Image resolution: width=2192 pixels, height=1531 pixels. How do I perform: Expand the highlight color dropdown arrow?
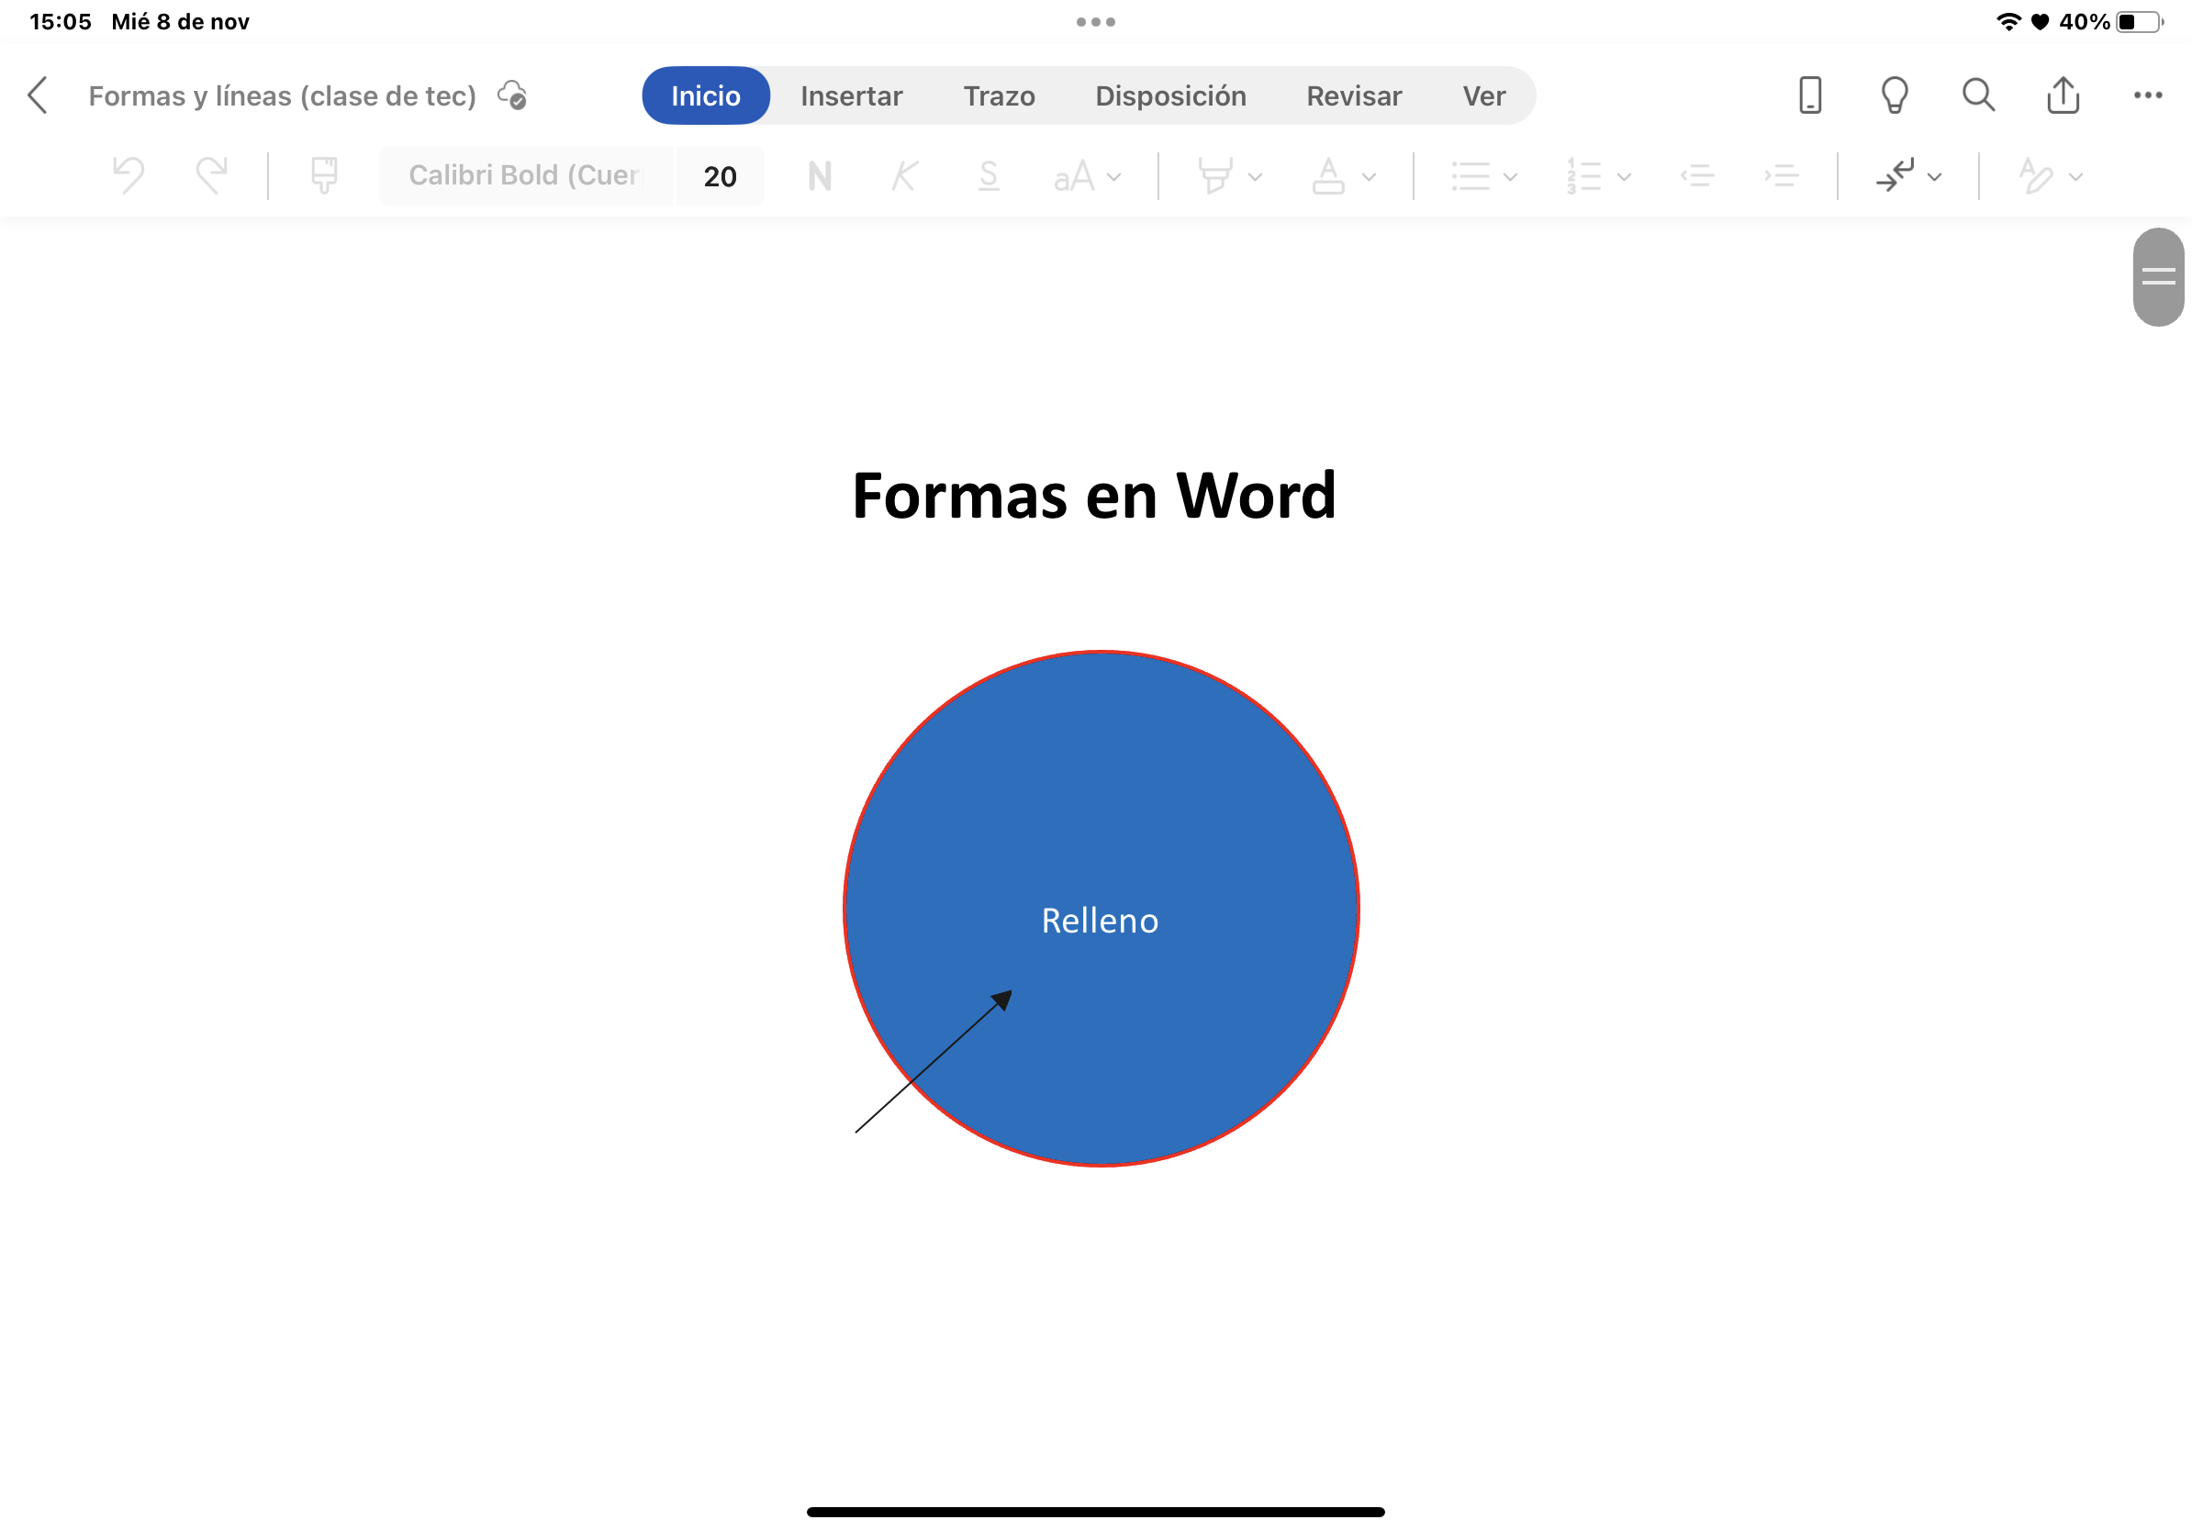click(1256, 177)
